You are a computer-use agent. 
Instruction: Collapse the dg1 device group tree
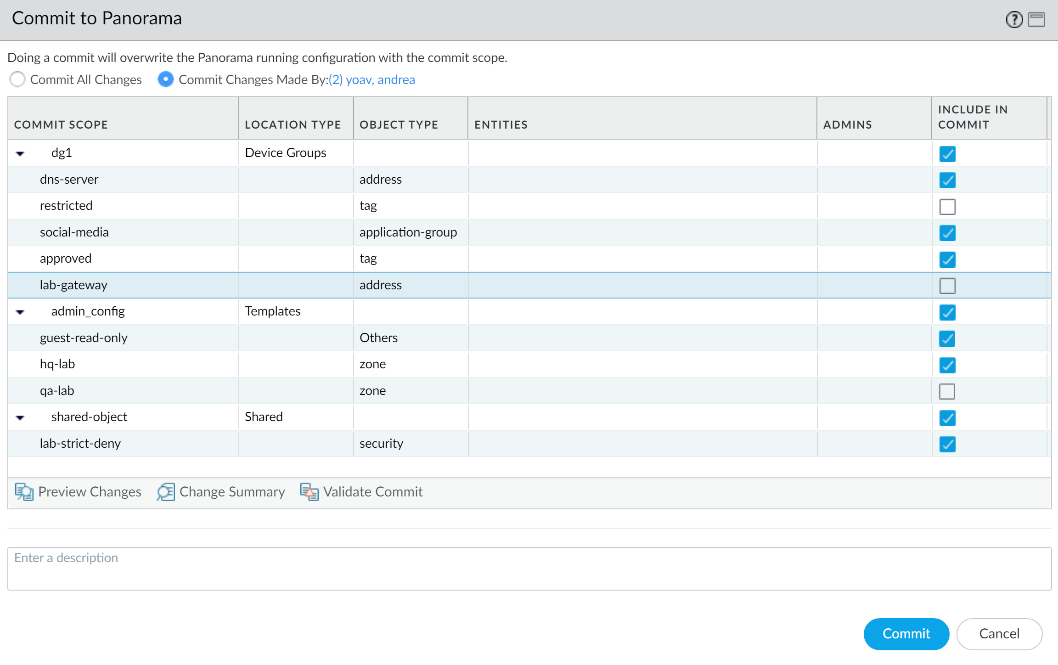click(x=20, y=153)
